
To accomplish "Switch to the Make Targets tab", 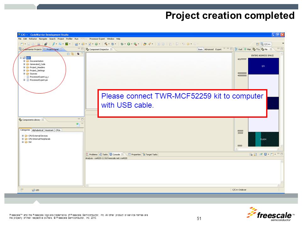I will (248, 49).
